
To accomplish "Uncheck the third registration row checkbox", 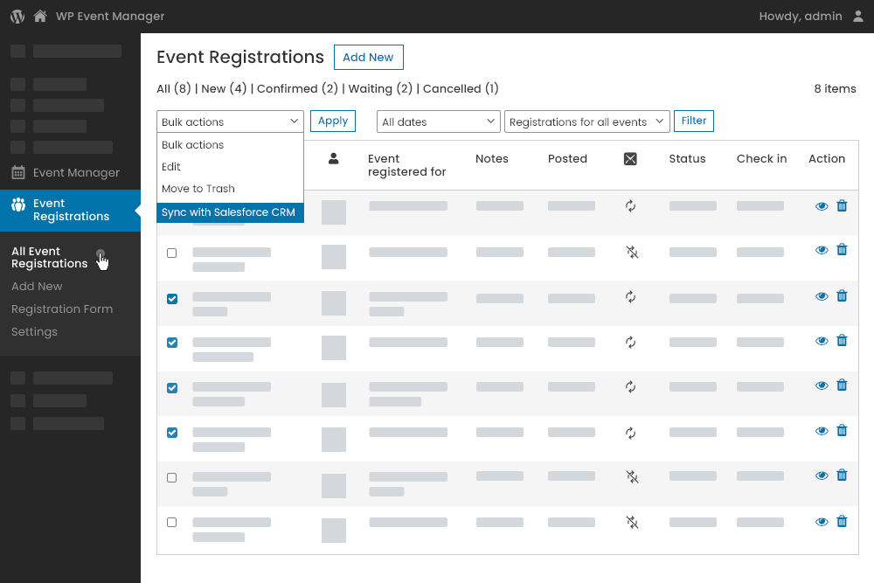I will pos(171,298).
